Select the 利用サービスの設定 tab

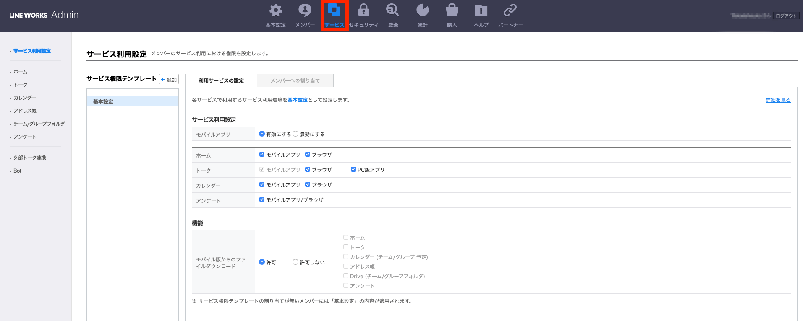(x=221, y=80)
